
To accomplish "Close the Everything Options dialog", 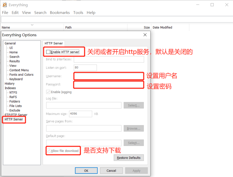I will coord(145,35).
